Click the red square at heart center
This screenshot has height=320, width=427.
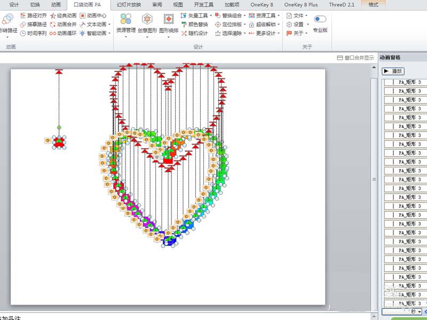(168, 158)
